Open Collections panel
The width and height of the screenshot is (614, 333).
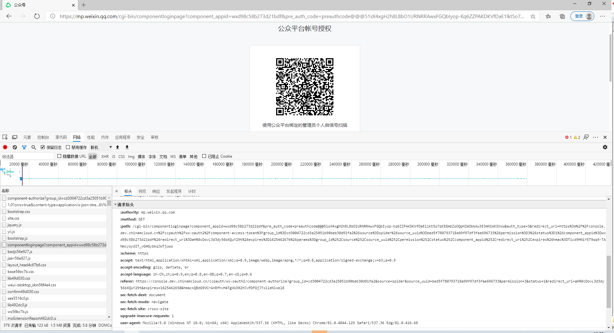click(x=562, y=16)
